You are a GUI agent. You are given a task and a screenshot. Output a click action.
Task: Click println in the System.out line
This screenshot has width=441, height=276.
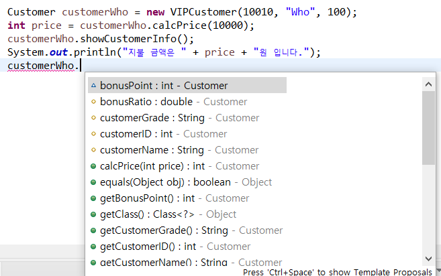pyautogui.click(x=95, y=52)
